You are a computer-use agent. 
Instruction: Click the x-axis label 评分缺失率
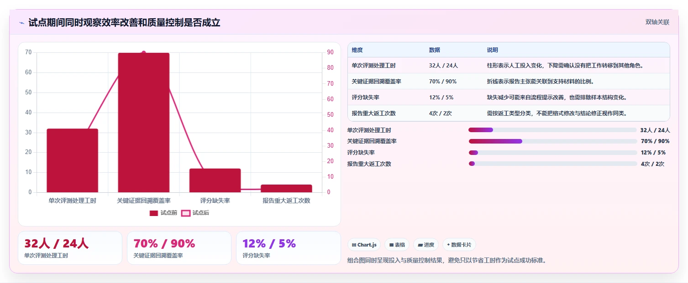click(215, 201)
